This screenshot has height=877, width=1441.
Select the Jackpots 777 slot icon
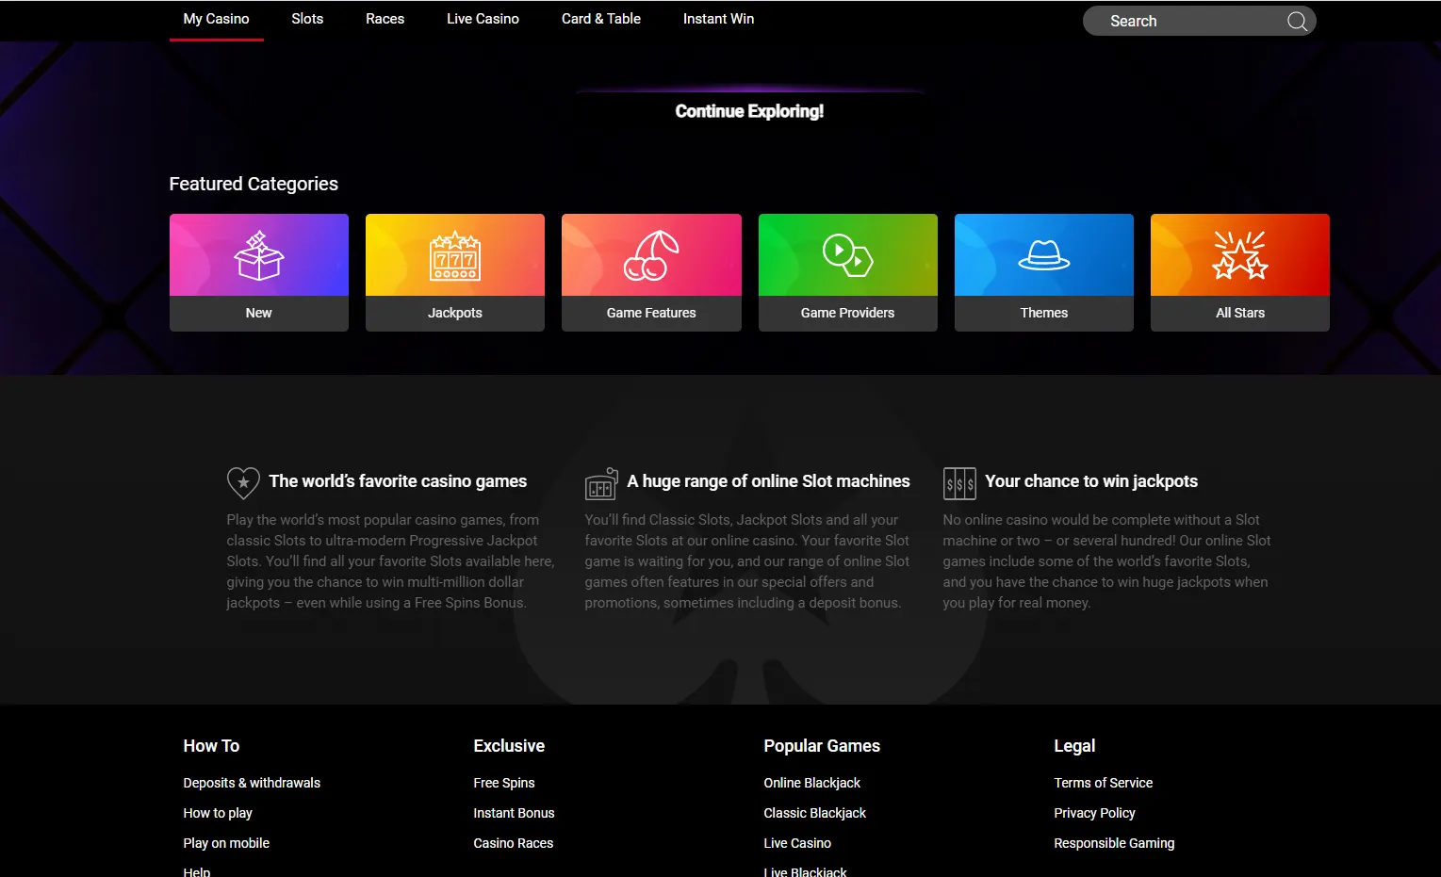[455, 256]
